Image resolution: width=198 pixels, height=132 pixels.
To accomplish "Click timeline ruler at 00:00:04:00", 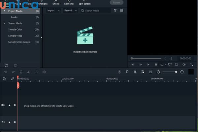I will click(112, 79).
